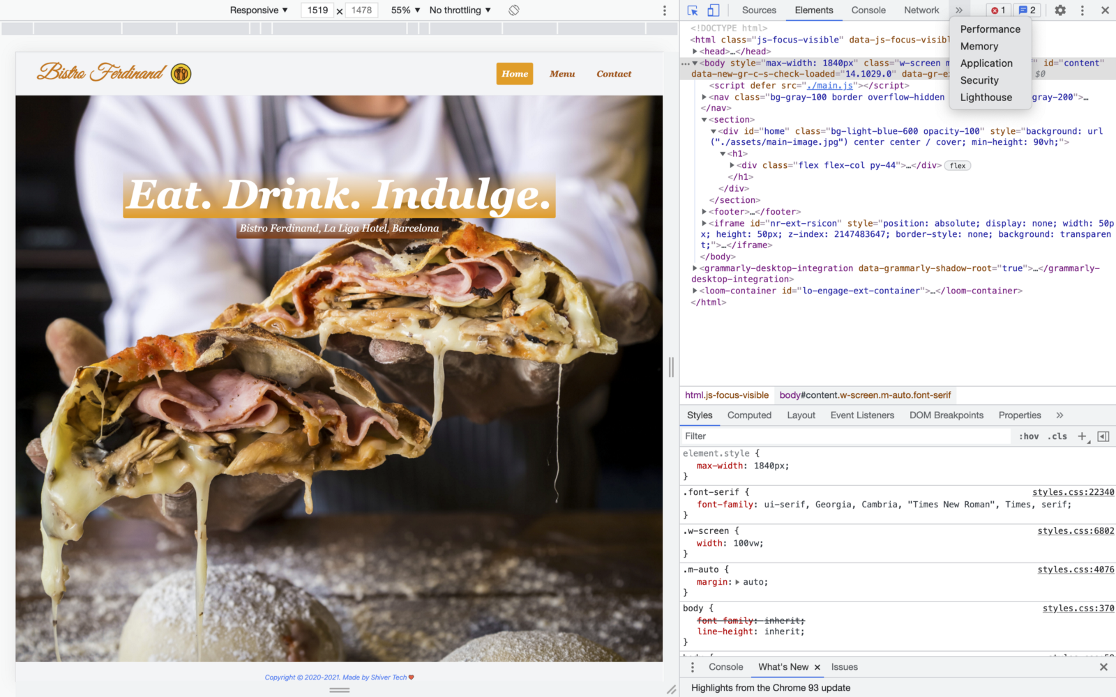Image resolution: width=1116 pixels, height=697 pixels.
Task: Open the Styles pane tab
Action: 700,415
